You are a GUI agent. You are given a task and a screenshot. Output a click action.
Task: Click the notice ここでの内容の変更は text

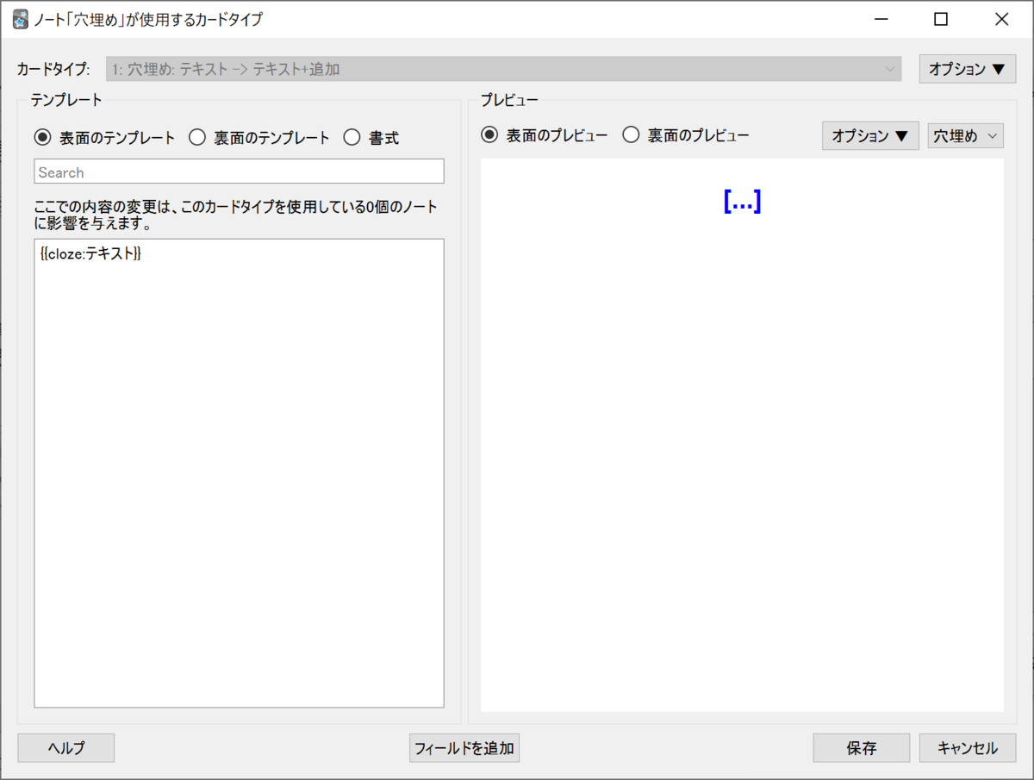(x=234, y=215)
